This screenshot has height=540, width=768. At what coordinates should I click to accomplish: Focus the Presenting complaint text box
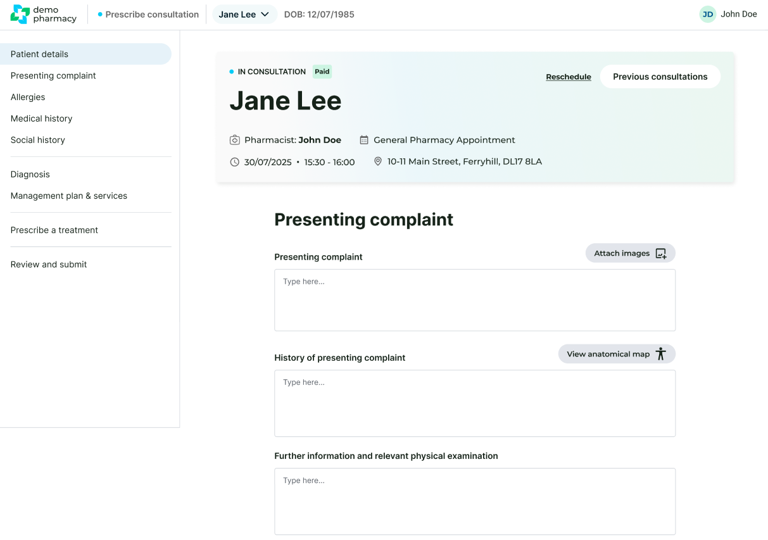tap(474, 300)
